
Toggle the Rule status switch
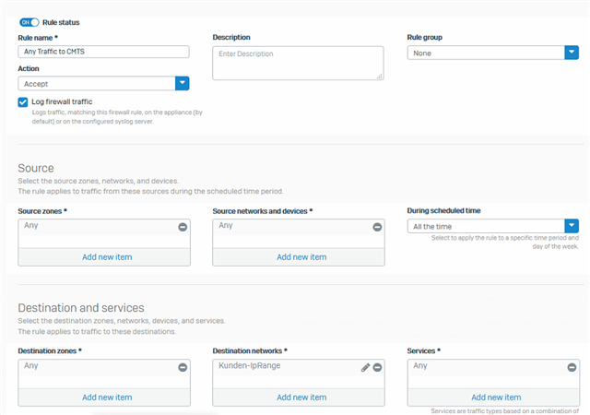(29, 23)
